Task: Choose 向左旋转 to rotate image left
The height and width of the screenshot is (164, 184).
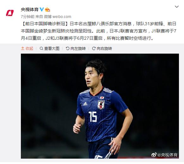Action: coord(76,48)
